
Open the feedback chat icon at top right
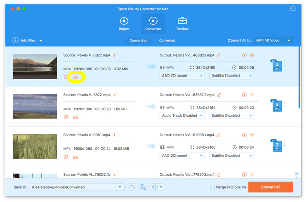(293, 9)
